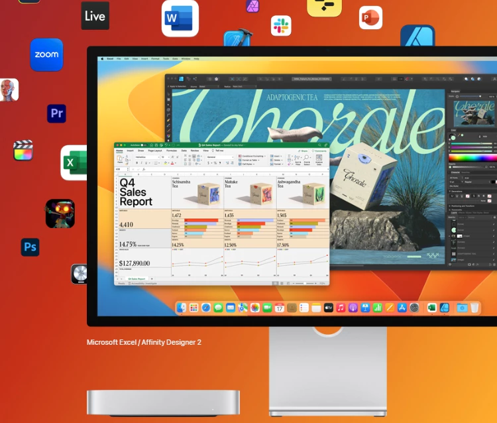Open the font name dropdown in Excel
Image resolution: width=497 pixels, height=423 pixels.
tap(147, 157)
